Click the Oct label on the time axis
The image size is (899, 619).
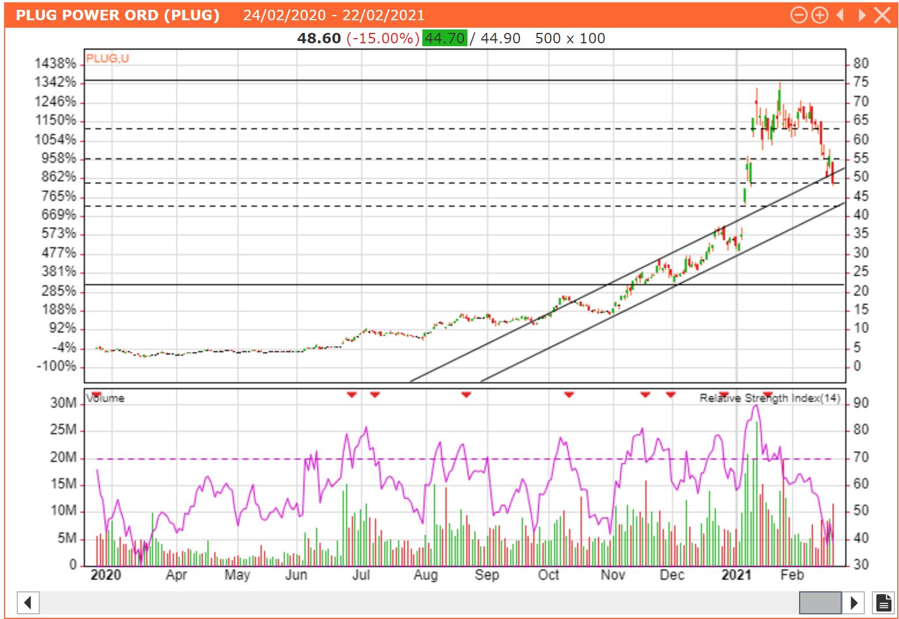[x=548, y=575]
